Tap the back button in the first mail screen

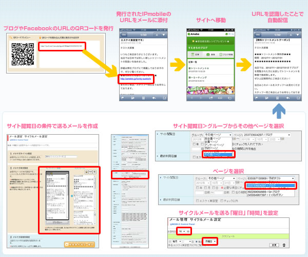point(124,34)
